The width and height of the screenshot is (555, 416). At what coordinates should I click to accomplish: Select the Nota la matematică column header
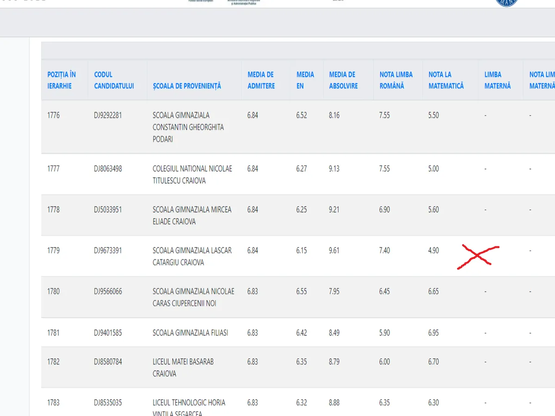click(x=446, y=80)
